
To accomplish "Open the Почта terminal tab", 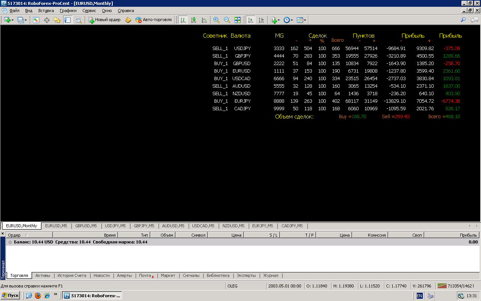I will coord(146,275).
